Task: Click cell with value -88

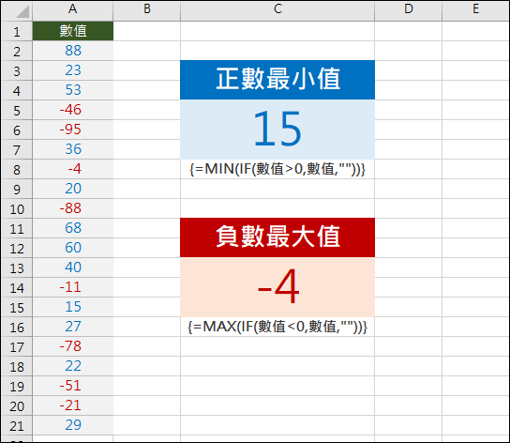Action: (73, 208)
